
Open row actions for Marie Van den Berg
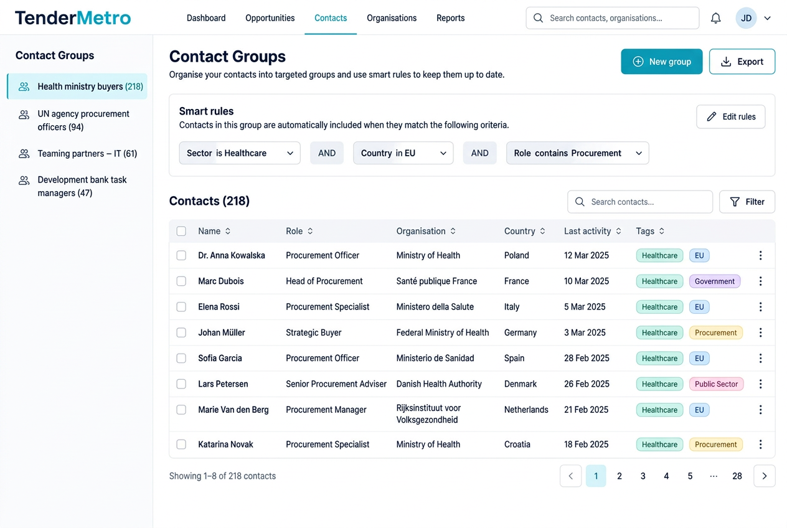(x=760, y=410)
